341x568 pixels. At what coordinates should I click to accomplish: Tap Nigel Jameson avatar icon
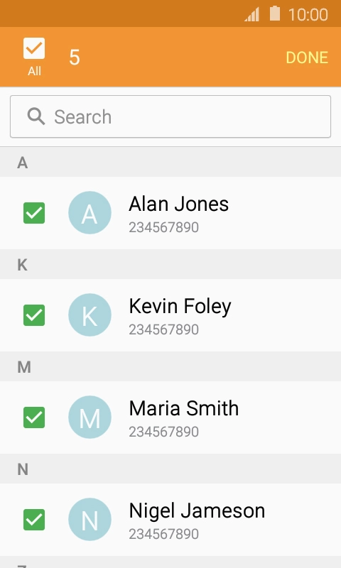[90, 519]
